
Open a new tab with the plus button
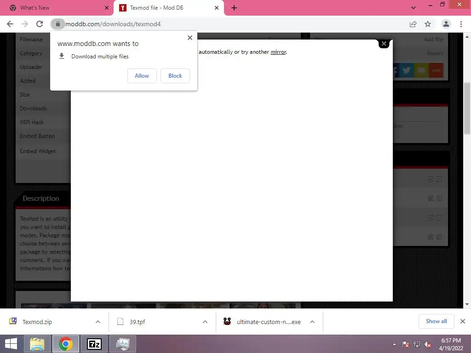(234, 8)
